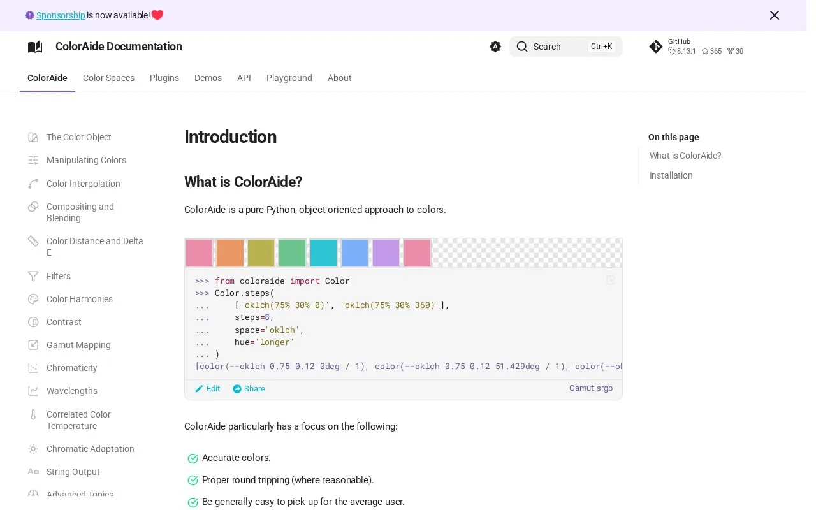Select the orange color swatch
This screenshot has height=510, width=816.
(230, 253)
